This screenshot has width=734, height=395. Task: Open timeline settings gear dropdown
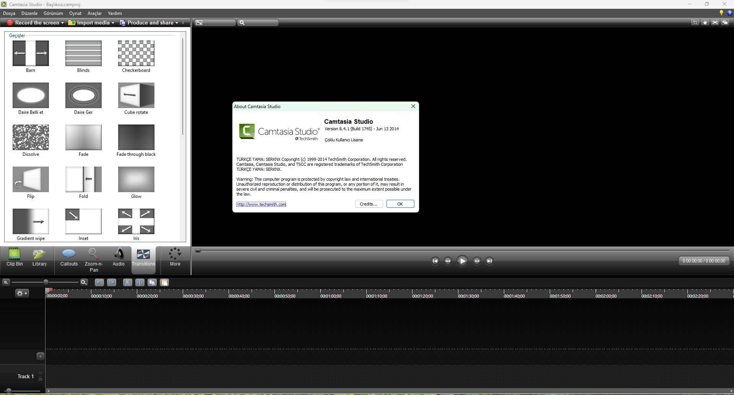pyautogui.click(x=22, y=293)
